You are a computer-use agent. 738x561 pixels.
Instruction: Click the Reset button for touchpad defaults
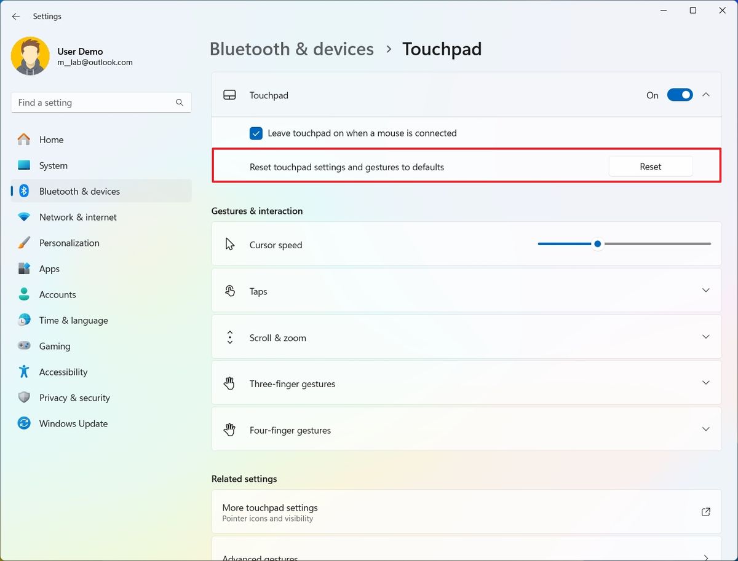pyautogui.click(x=650, y=166)
